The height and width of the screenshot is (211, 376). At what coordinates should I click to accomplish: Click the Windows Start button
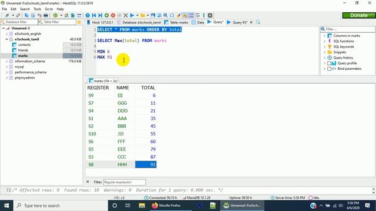pyautogui.click(x=6, y=206)
